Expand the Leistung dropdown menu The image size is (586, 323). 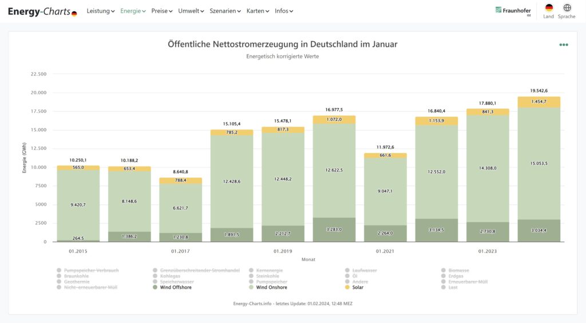click(x=101, y=11)
